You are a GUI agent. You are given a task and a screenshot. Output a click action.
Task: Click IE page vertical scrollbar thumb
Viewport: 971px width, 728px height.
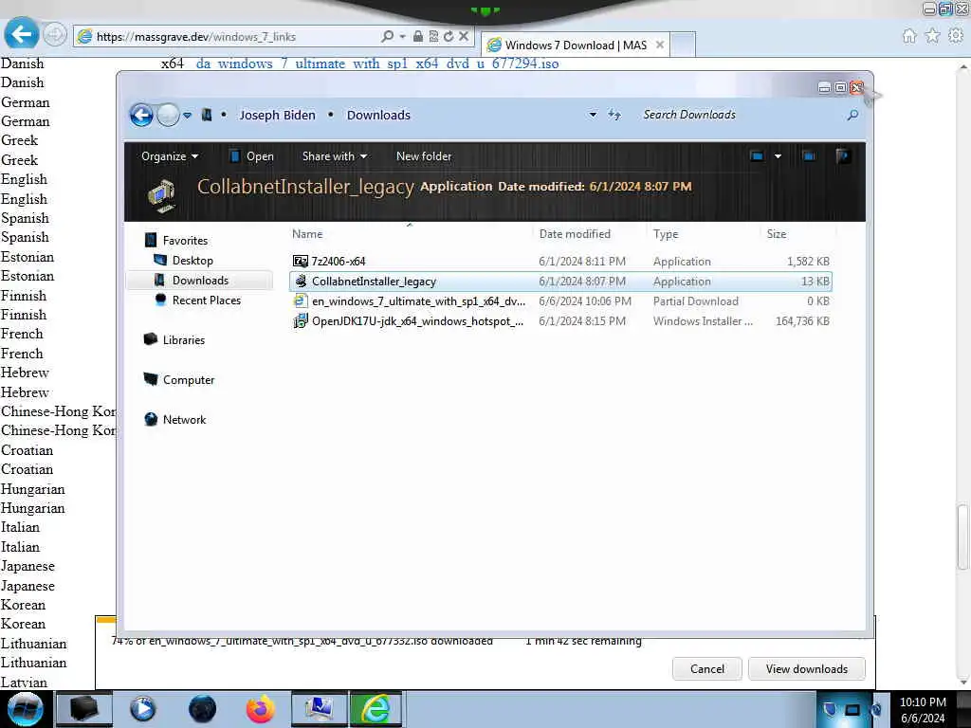click(963, 537)
